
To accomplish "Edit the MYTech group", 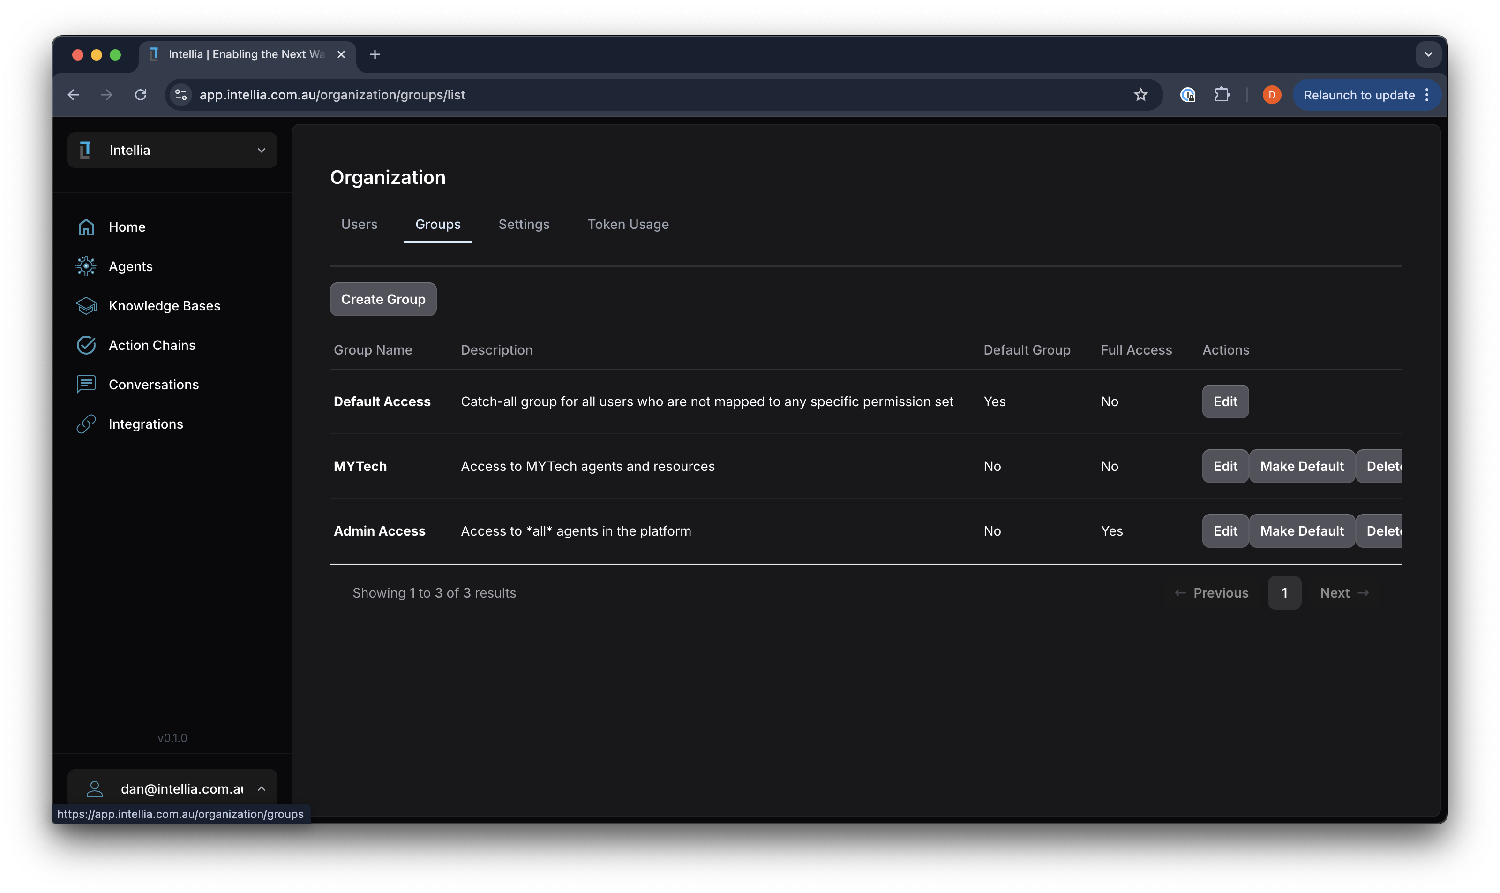I will click(x=1225, y=466).
